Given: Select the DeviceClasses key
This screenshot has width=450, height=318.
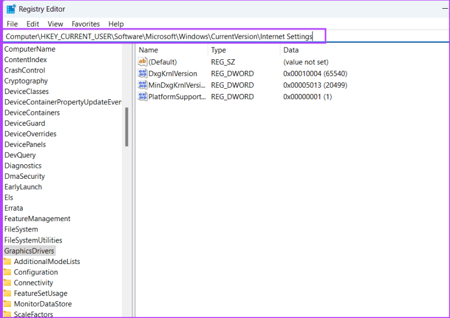Looking at the screenshot, I should [26, 92].
